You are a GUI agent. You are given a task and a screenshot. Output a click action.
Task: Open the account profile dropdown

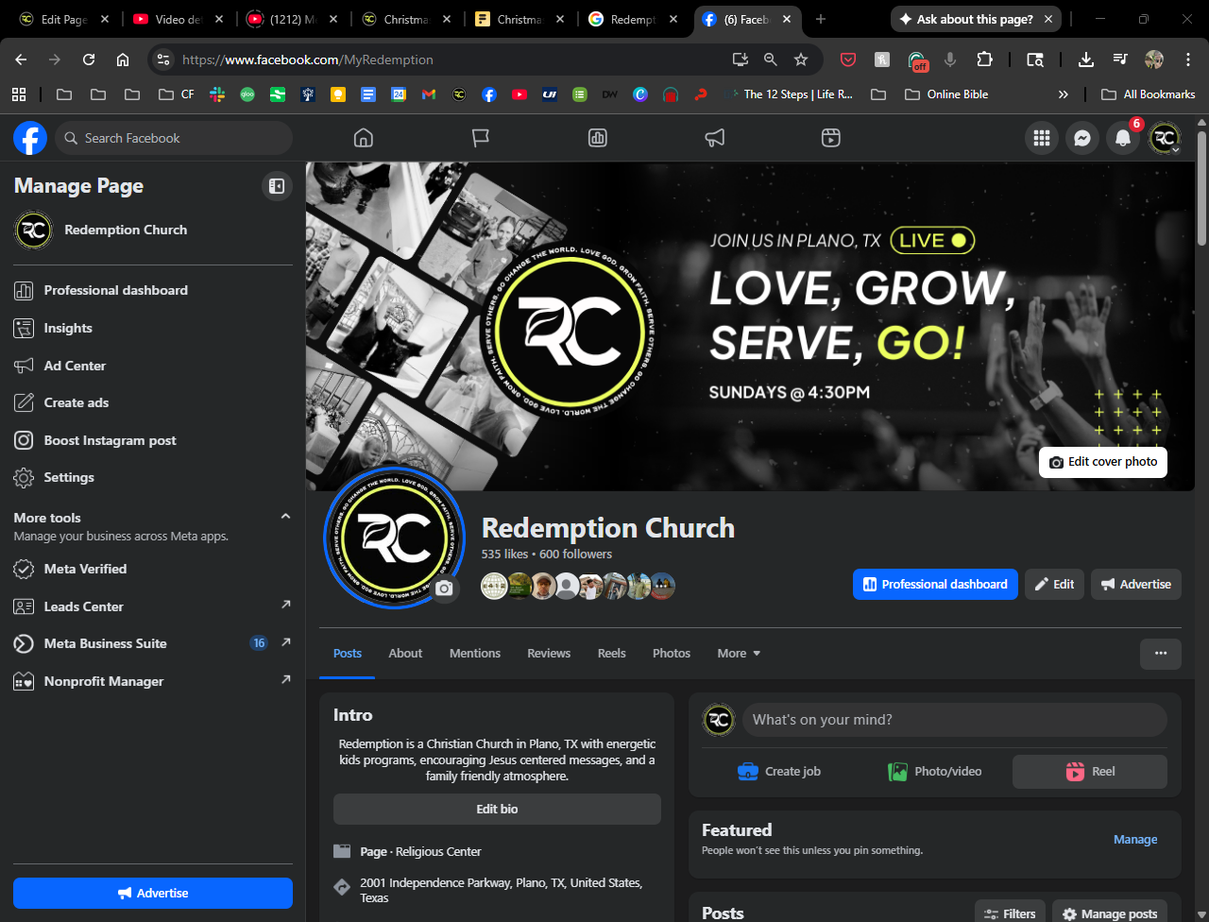tap(1165, 138)
